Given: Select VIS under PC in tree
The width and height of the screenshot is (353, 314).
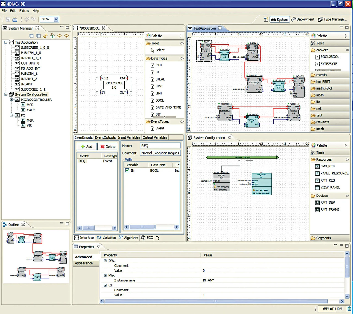Looking at the screenshot, I should pos(26,126).
